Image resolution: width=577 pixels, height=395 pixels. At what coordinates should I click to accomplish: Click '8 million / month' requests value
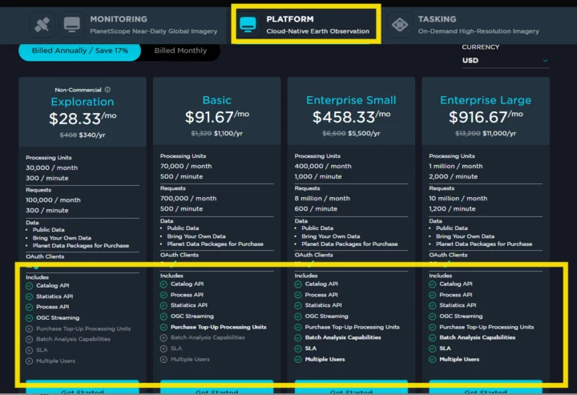click(x=322, y=199)
